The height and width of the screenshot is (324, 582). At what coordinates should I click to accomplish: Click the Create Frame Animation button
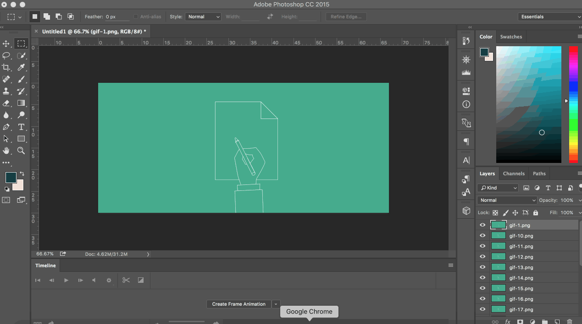(x=238, y=304)
